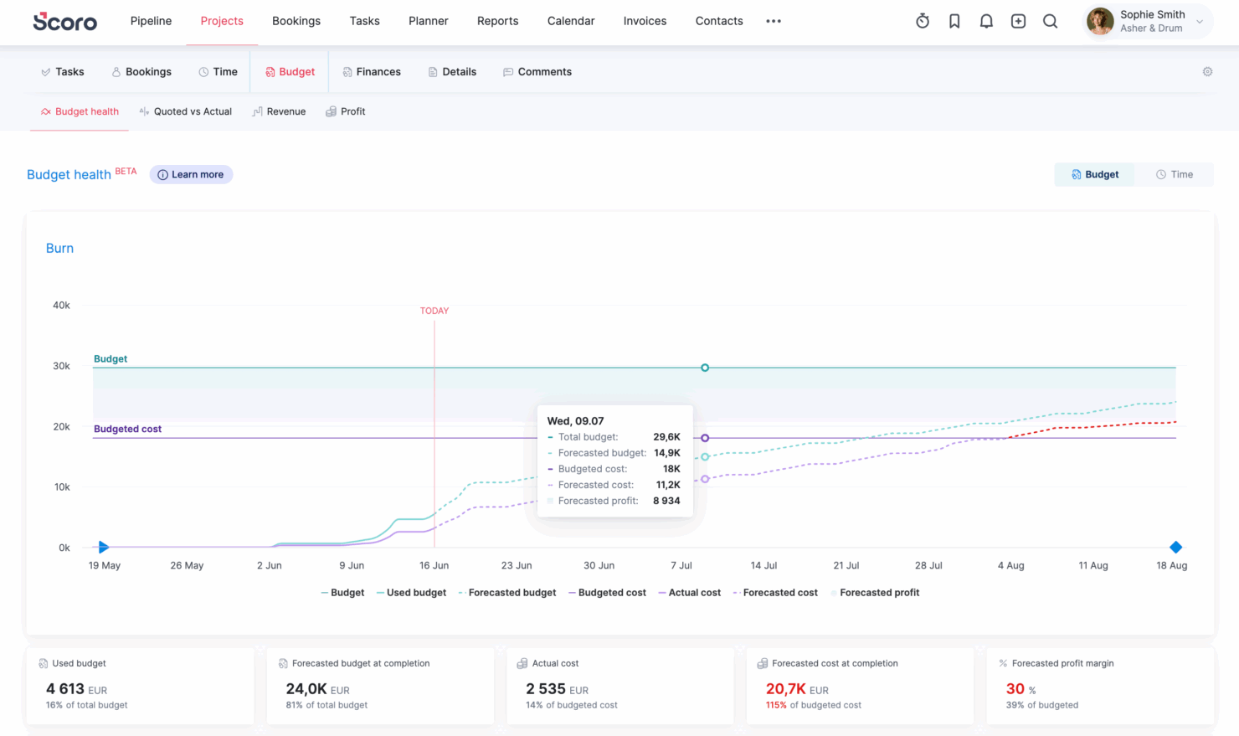The height and width of the screenshot is (736, 1239).
Task: Switch to the Details tab
Action: tap(452, 72)
